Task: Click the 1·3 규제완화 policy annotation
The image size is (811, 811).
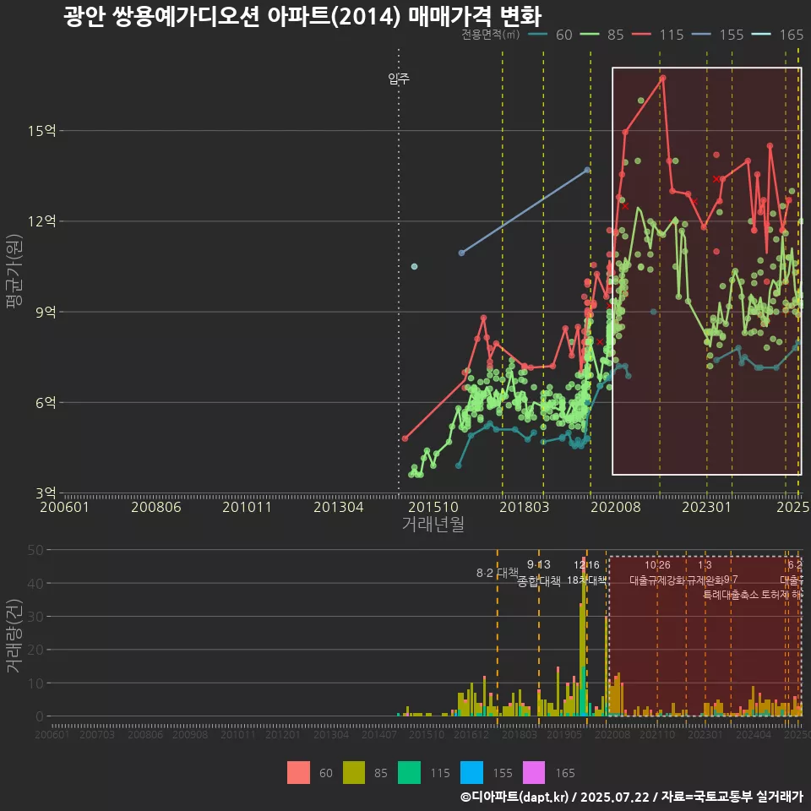Action: (705, 573)
